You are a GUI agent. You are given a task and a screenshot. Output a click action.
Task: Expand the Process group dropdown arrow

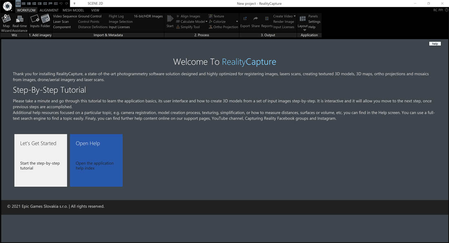pos(237,22)
